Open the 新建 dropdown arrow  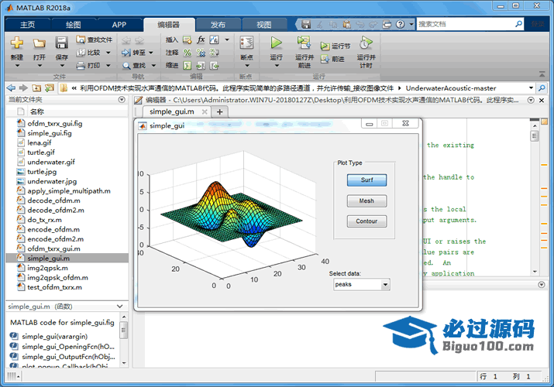tap(17, 66)
